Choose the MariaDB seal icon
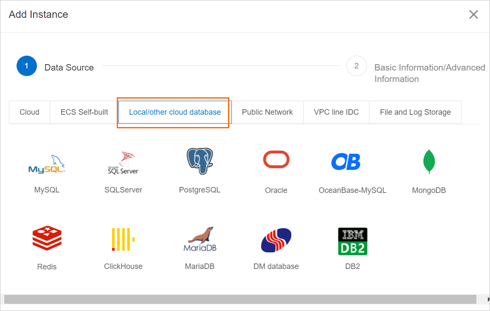The image size is (490, 311). [x=200, y=239]
